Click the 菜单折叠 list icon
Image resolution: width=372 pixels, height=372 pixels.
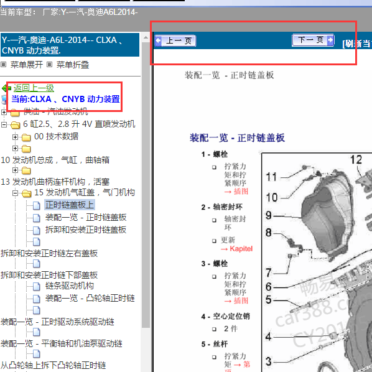(x=49, y=65)
